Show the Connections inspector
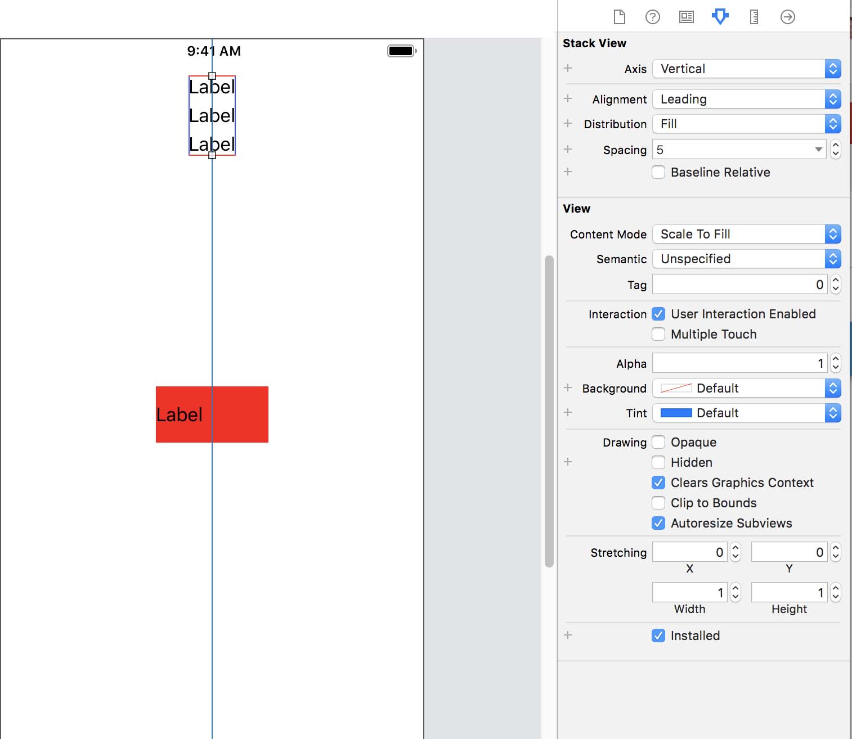Viewport: 852px width, 739px height. click(x=788, y=17)
